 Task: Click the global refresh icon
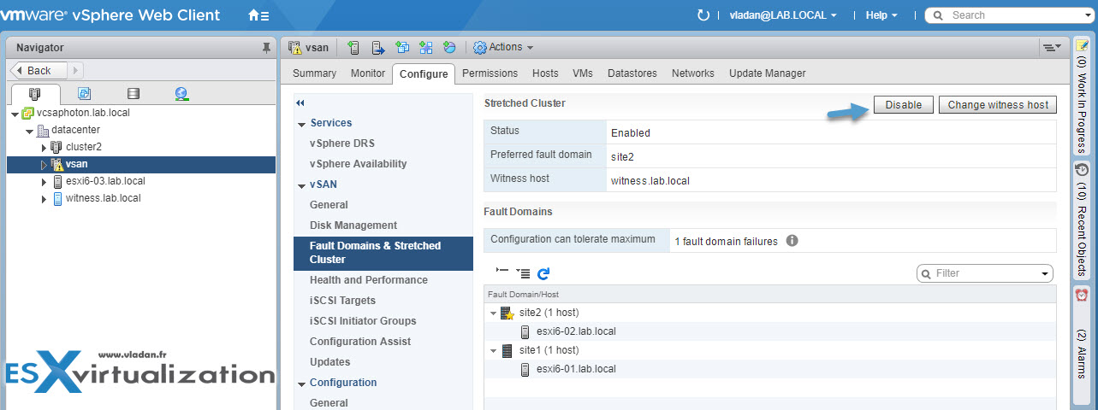[703, 15]
